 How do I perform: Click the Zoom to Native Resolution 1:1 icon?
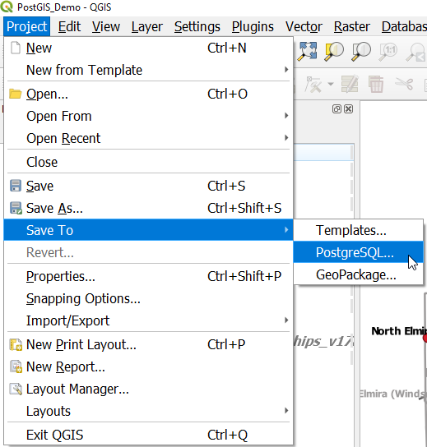pyautogui.click(x=388, y=51)
